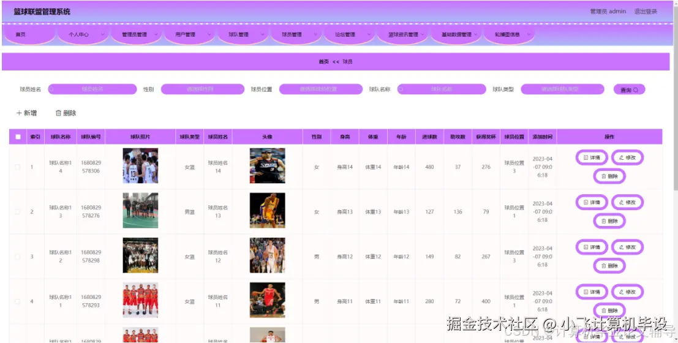678x343 pixels.
Task: Expand the 篮球资讯管理 navigation menu
Action: coord(402,34)
